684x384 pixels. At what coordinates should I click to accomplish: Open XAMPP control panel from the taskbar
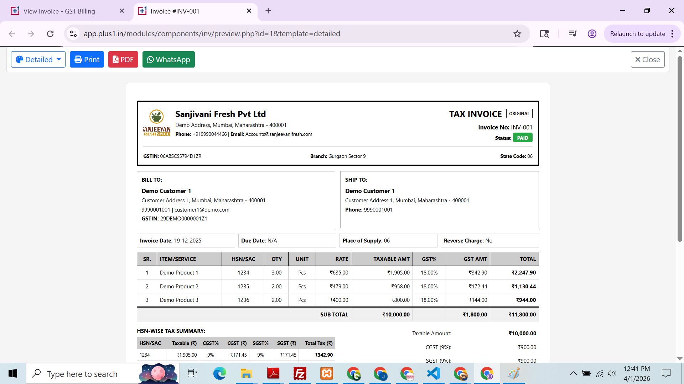pos(327,374)
